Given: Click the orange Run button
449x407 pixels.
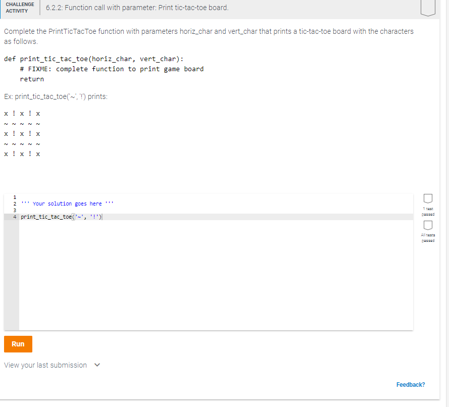Looking at the screenshot, I should 18,344.
